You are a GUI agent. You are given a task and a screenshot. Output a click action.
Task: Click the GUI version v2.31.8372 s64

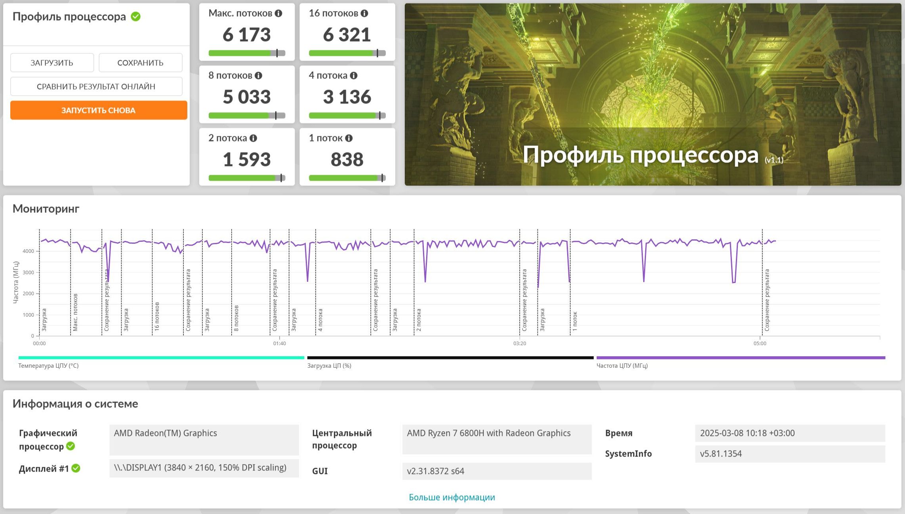coord(497,471)
